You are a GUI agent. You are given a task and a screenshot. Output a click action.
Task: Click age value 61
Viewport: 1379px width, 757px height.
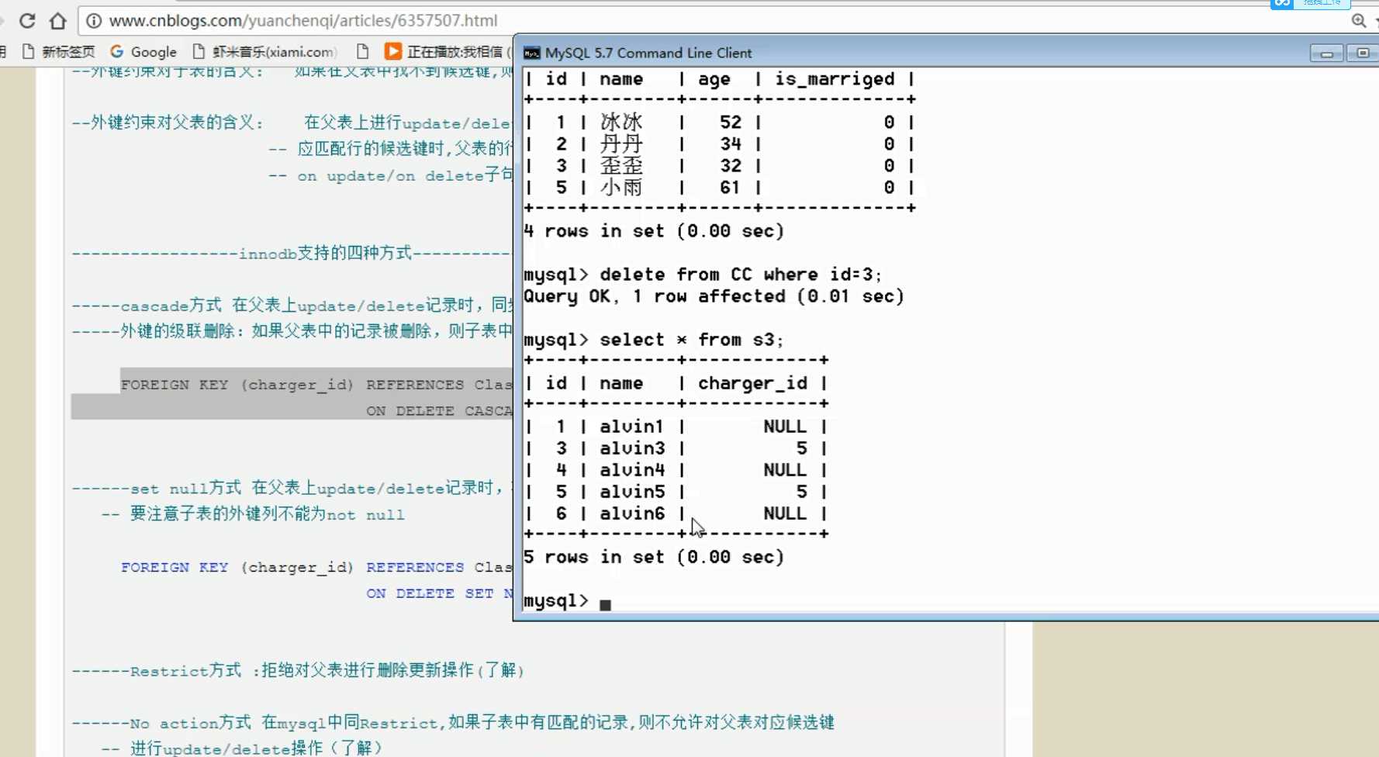coord(730,188)
